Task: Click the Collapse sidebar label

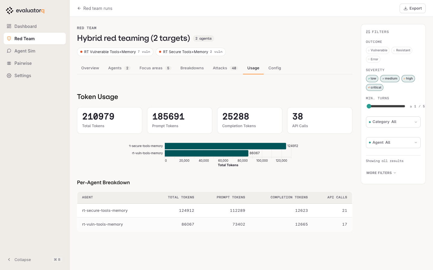Action: (23, 259)
